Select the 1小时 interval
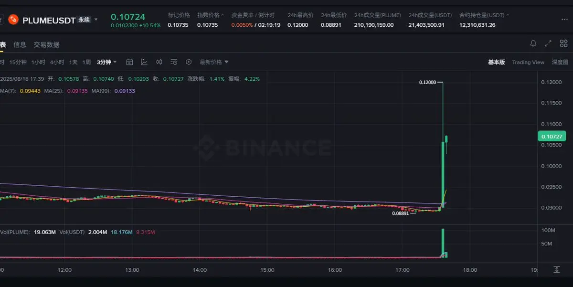This screenshot has height=287, width=573. point(38,62)
